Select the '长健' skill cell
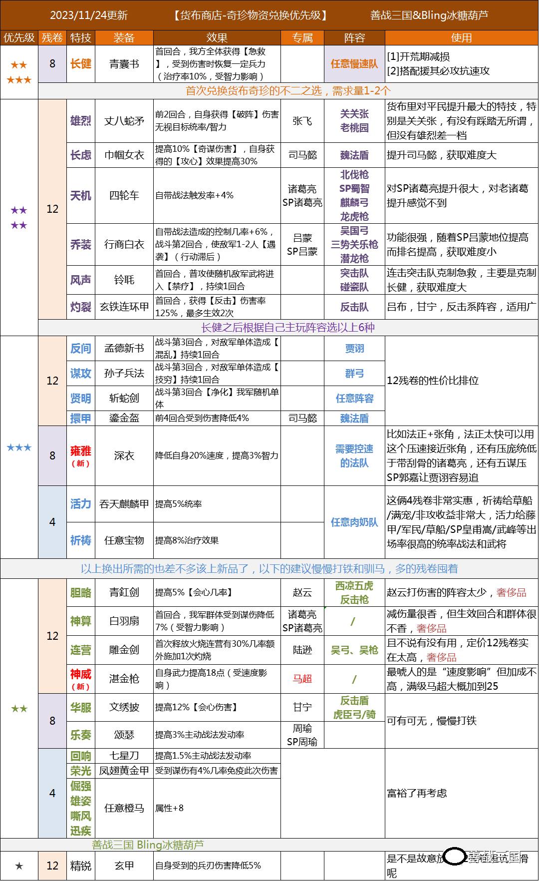Screen dimensions: 539x881 click(x=81, y=64)
